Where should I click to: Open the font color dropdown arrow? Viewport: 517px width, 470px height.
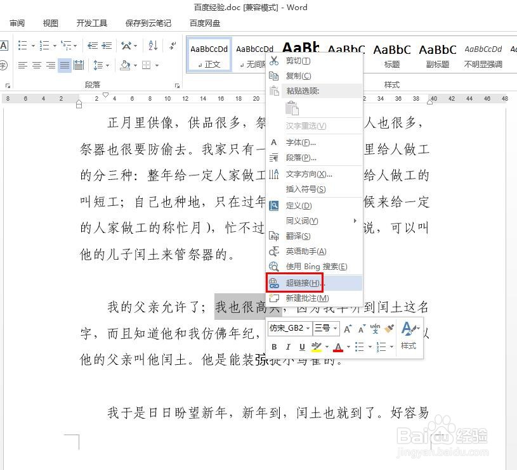pyautogui.click(x=348, y=347)
